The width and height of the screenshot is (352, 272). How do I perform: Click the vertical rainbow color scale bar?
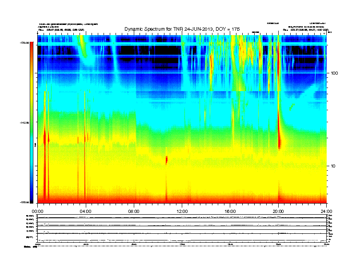point(32,123)
